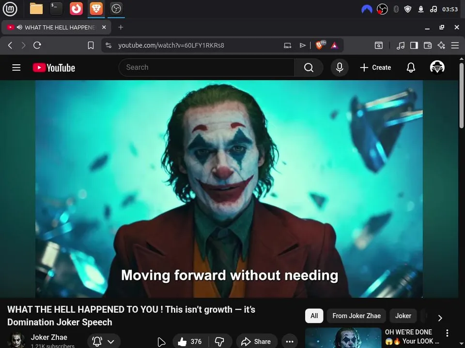Go back to the previous page

pos(10,45)
